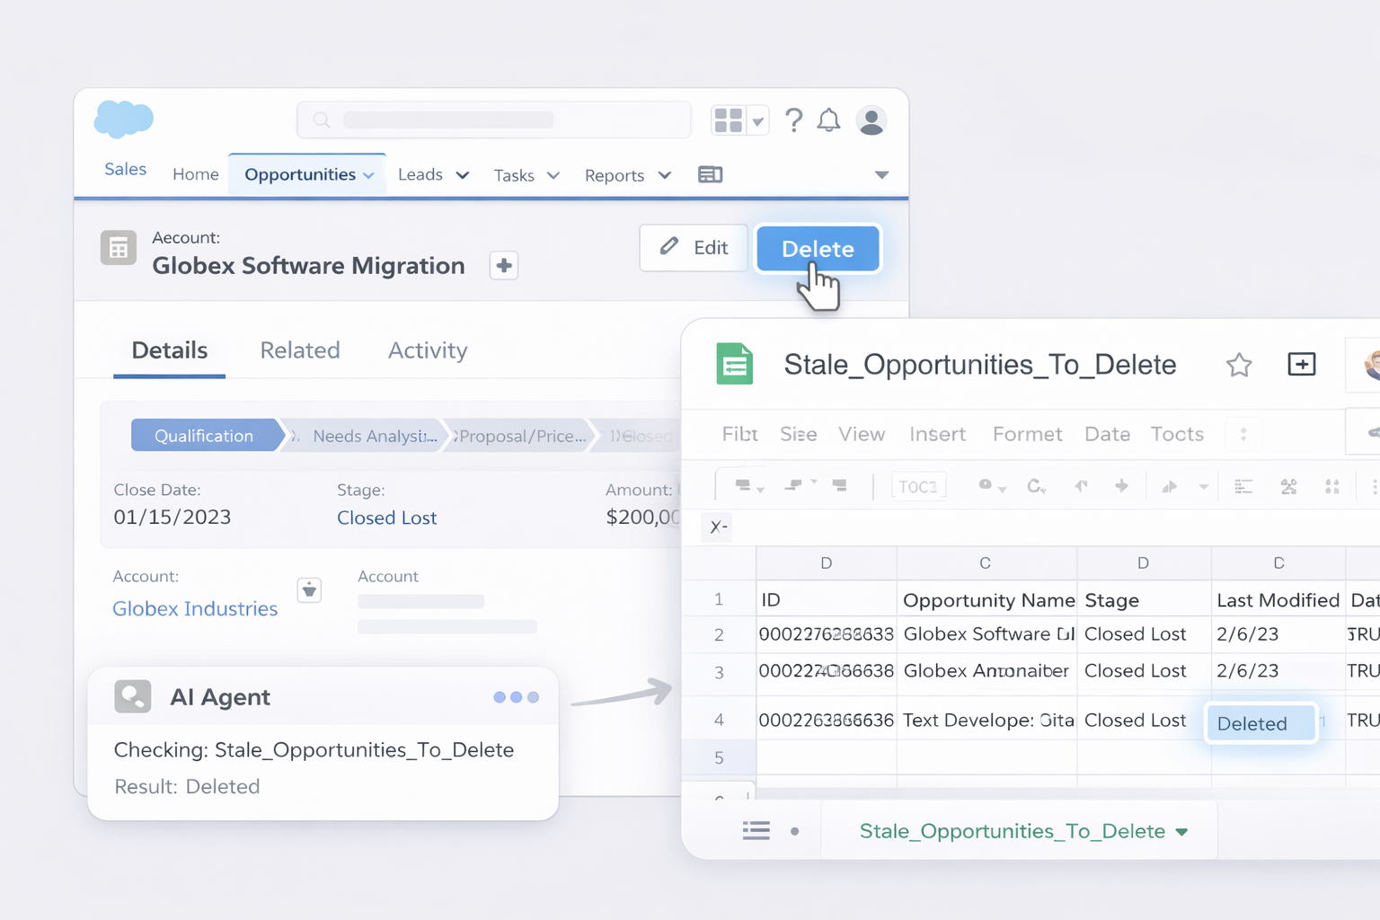The image size is (1380, 920).
Task: Click the global search field
Action: tap(493, 119)
